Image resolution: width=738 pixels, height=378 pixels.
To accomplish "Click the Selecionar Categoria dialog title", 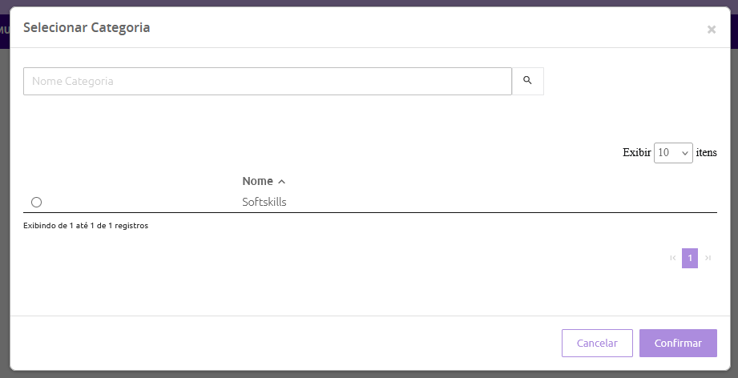I will coord(87,27).
